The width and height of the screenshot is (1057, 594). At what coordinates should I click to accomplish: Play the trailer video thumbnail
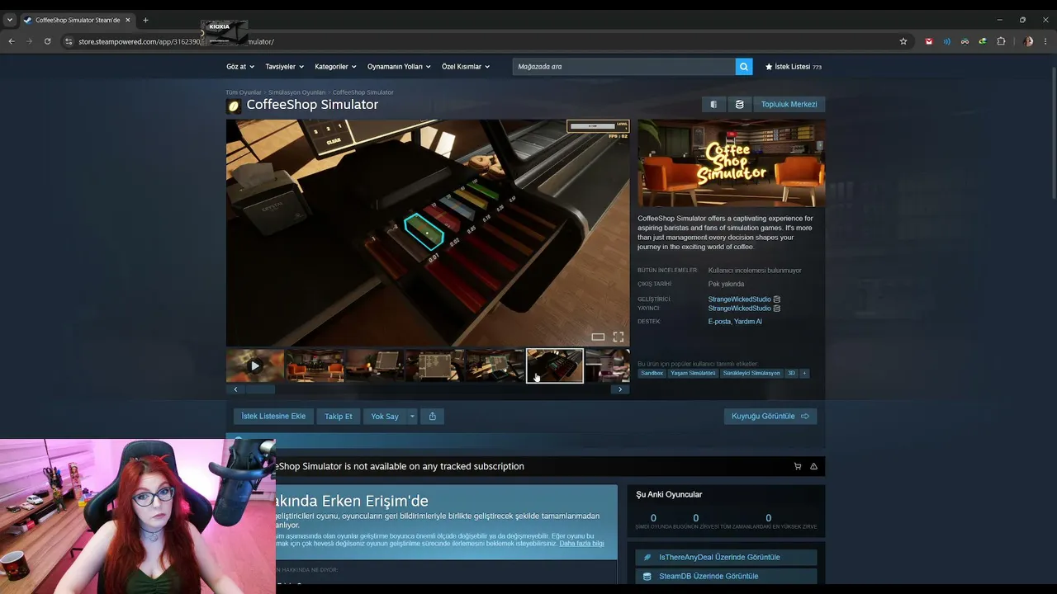coord(255,365)
